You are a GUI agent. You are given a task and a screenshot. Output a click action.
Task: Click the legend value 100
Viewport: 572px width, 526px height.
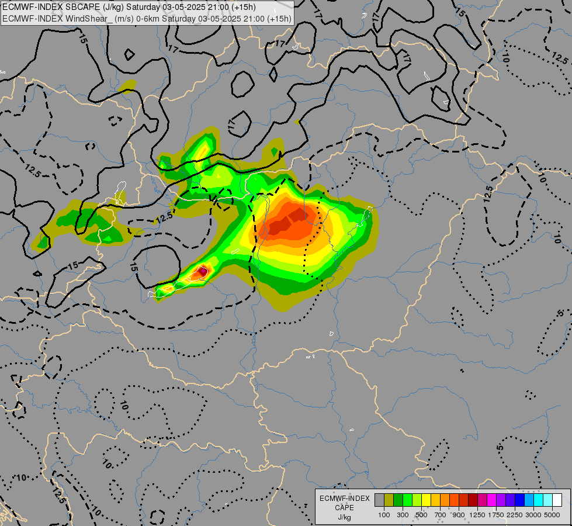[384, 515]
